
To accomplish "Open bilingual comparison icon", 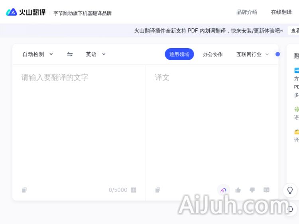I will point(266,190).
